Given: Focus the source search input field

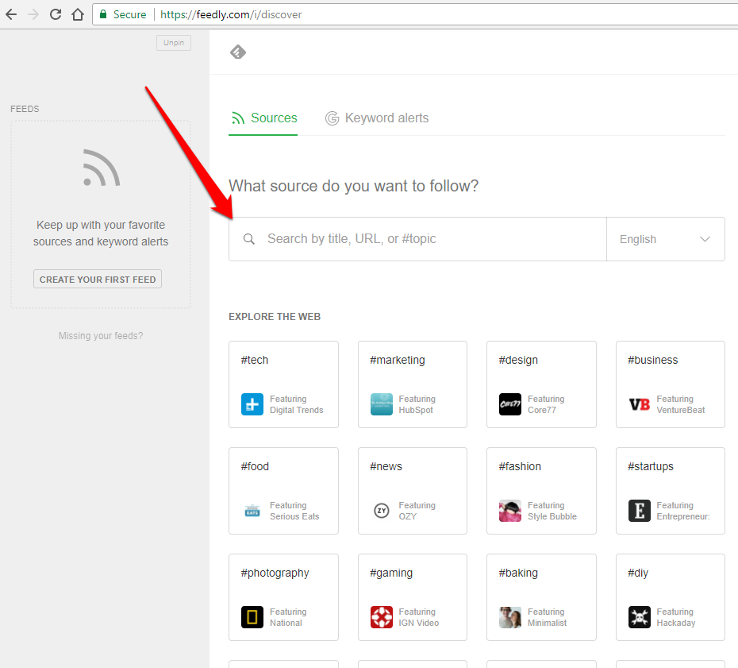Looking at the screenshot, I should (x=429, y=239).
